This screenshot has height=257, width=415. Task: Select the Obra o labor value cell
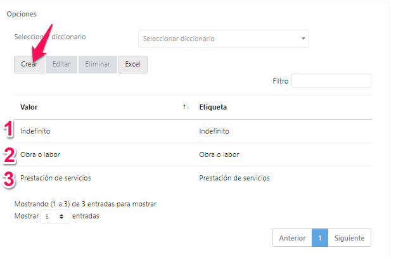(x=40, y=154)
